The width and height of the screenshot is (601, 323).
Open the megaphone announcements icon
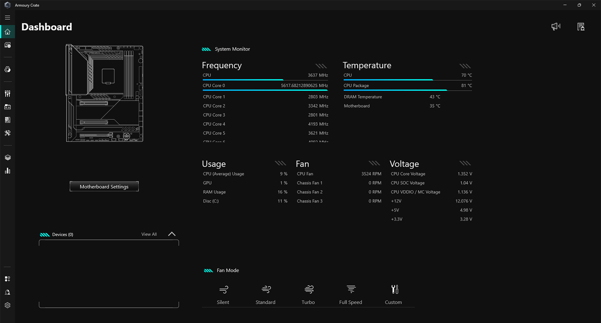point(556,27)
